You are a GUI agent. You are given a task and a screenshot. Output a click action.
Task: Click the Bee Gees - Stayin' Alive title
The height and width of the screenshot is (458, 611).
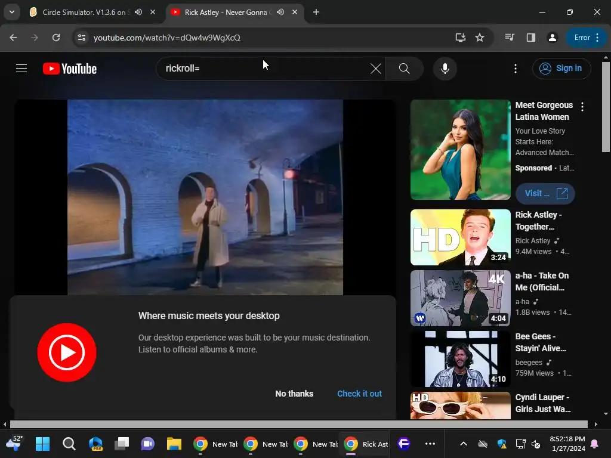[x=541, y=342]
